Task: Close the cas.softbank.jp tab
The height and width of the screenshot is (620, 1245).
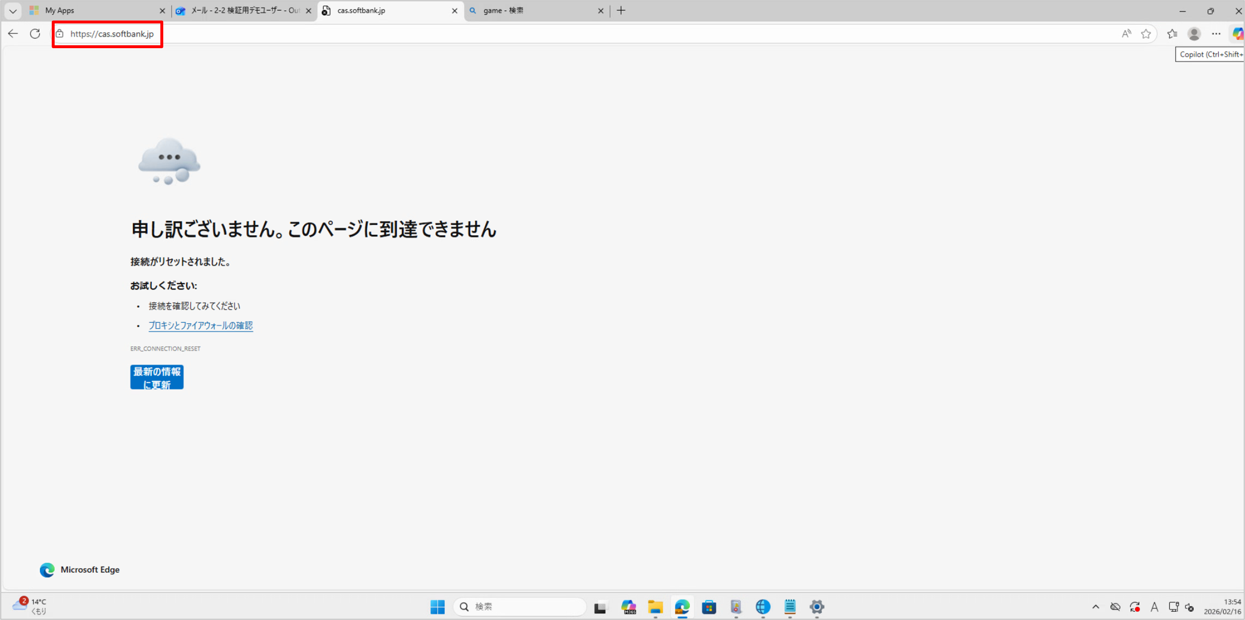Action: [x=454, y=11]
